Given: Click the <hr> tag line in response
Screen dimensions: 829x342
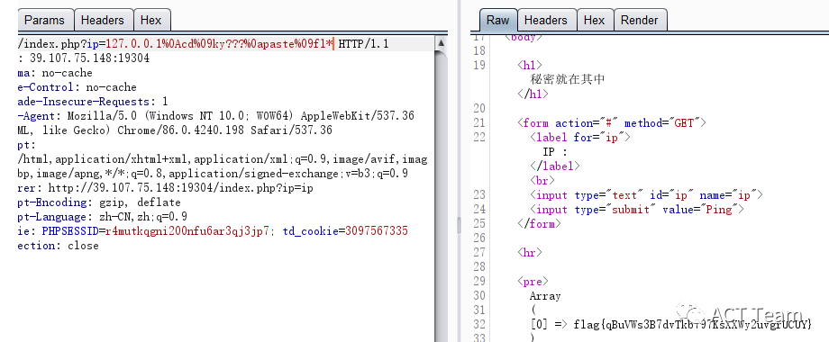Looking at the screenshot, I should tap(529, 252).
